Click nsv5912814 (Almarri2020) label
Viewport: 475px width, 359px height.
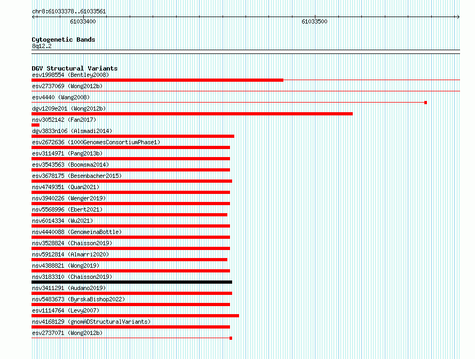pos(70,254)
